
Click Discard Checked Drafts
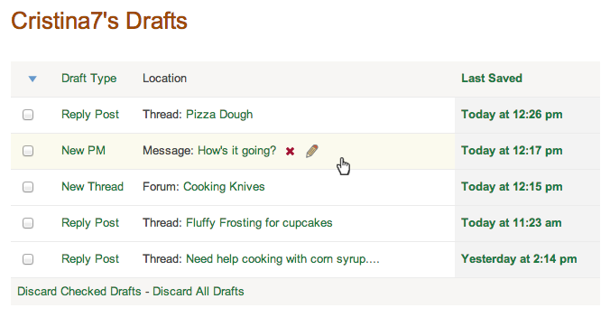point(79,292)
